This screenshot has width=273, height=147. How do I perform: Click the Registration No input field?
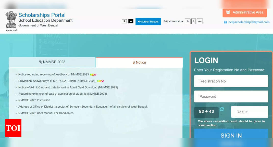(231, 81)
